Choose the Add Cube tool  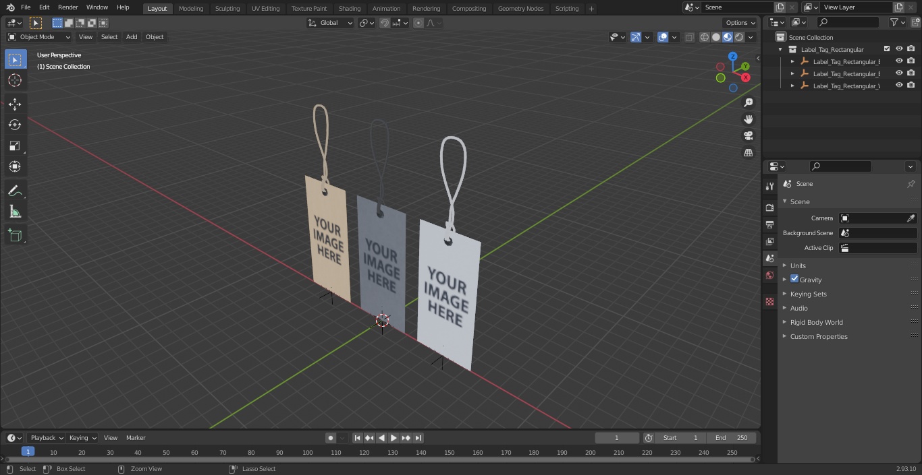pos(15,236)
